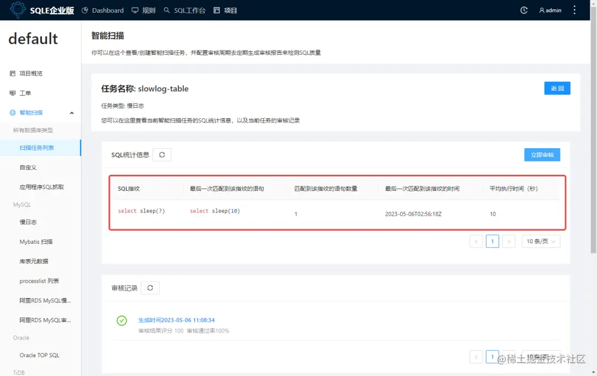
Task: Refresh the SQL统计信息 table
Action: pos(162,155)
